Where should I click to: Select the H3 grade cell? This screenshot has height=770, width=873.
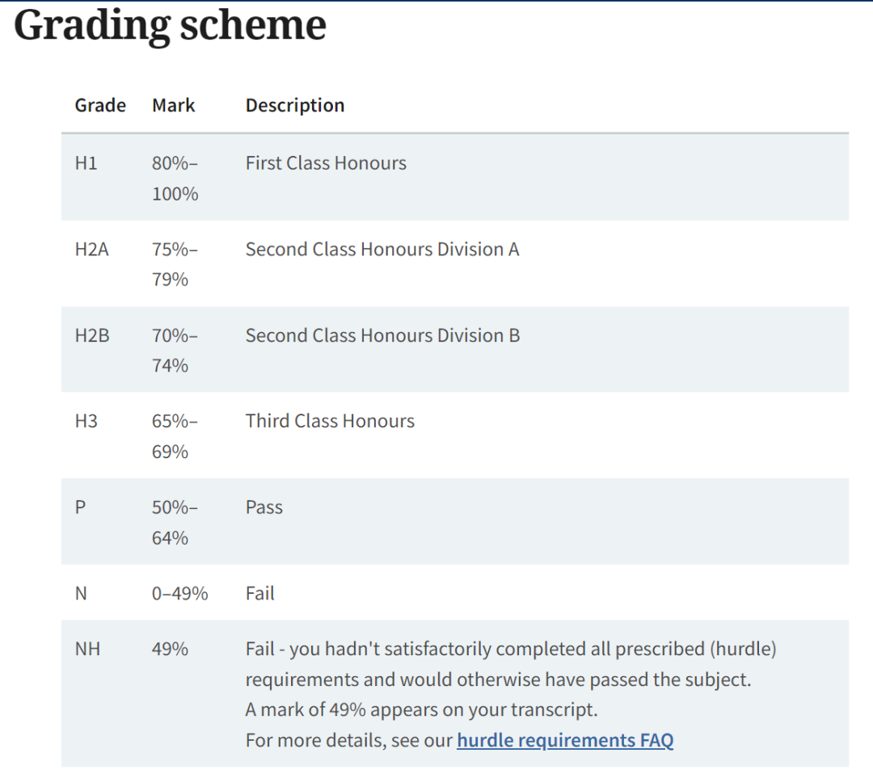tap(86, 421)
